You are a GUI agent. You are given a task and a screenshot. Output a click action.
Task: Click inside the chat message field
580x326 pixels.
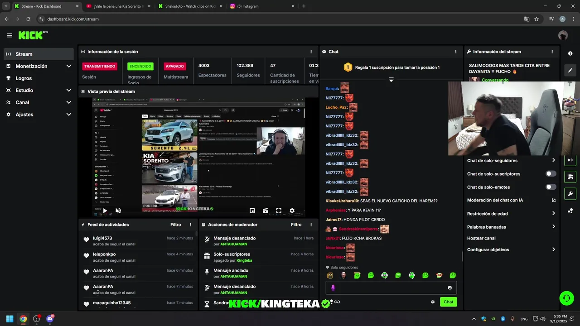point(391,288)
